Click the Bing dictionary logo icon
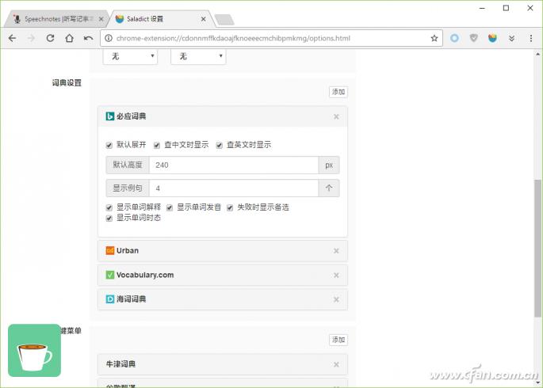The image size is (543, 388). click(x=109, y=116)
